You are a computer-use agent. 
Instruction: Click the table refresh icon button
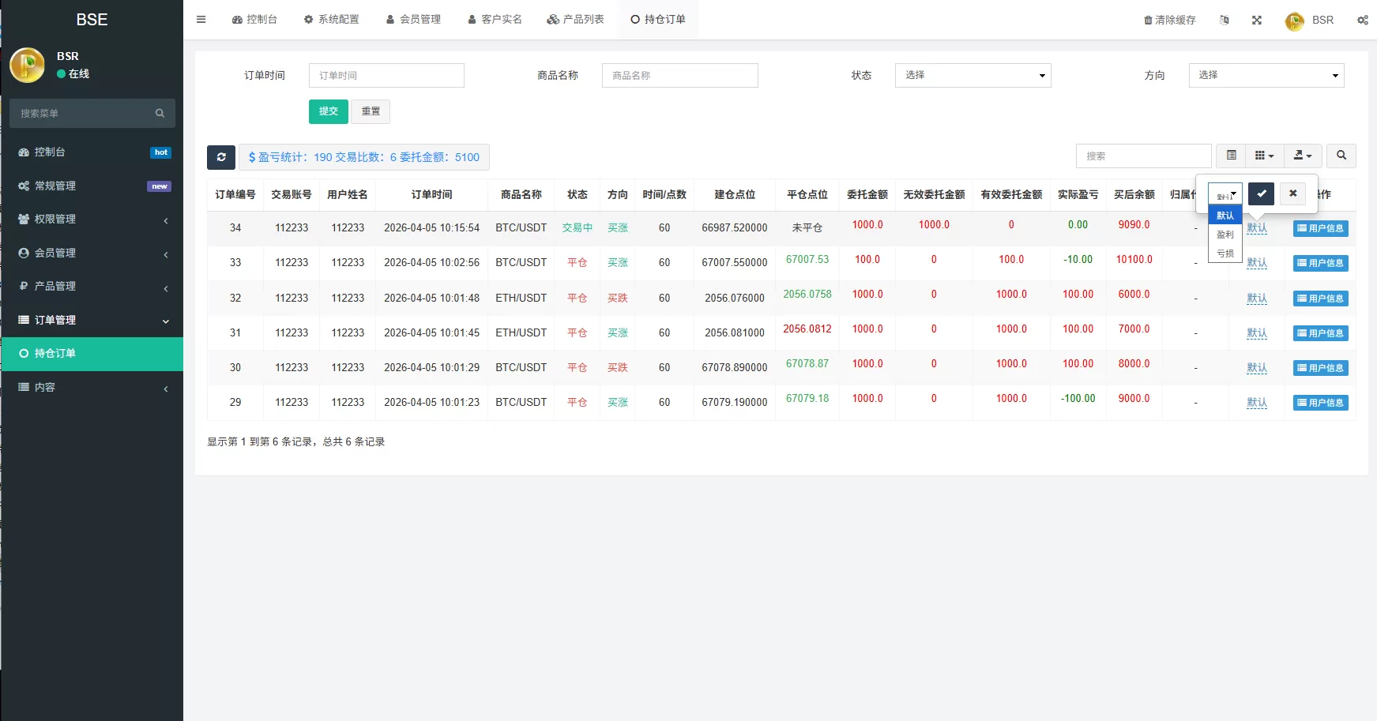click(221, 157)
